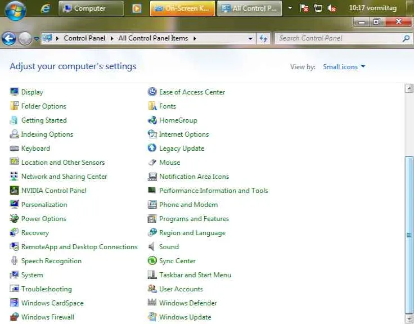This screenshot has width=414, height=324.
Task: Open the Display icon
Action: [x=14, y=92]
